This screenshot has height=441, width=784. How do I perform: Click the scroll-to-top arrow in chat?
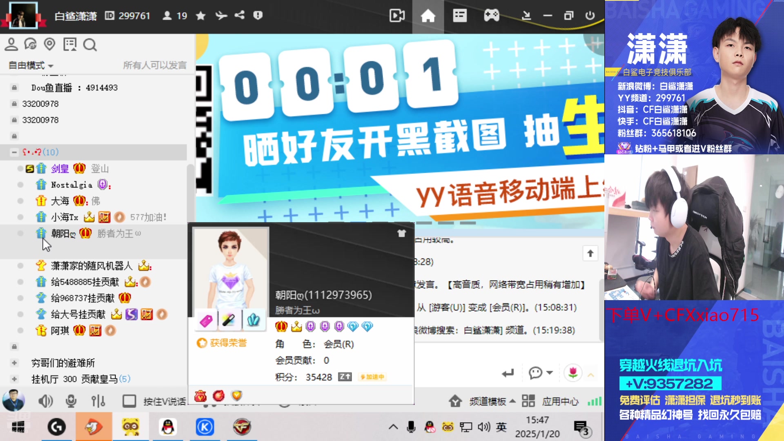(x=590, y=254)
